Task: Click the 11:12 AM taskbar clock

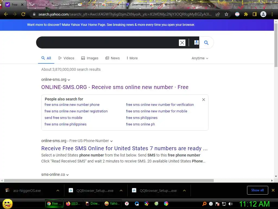Action: [254, 204]
